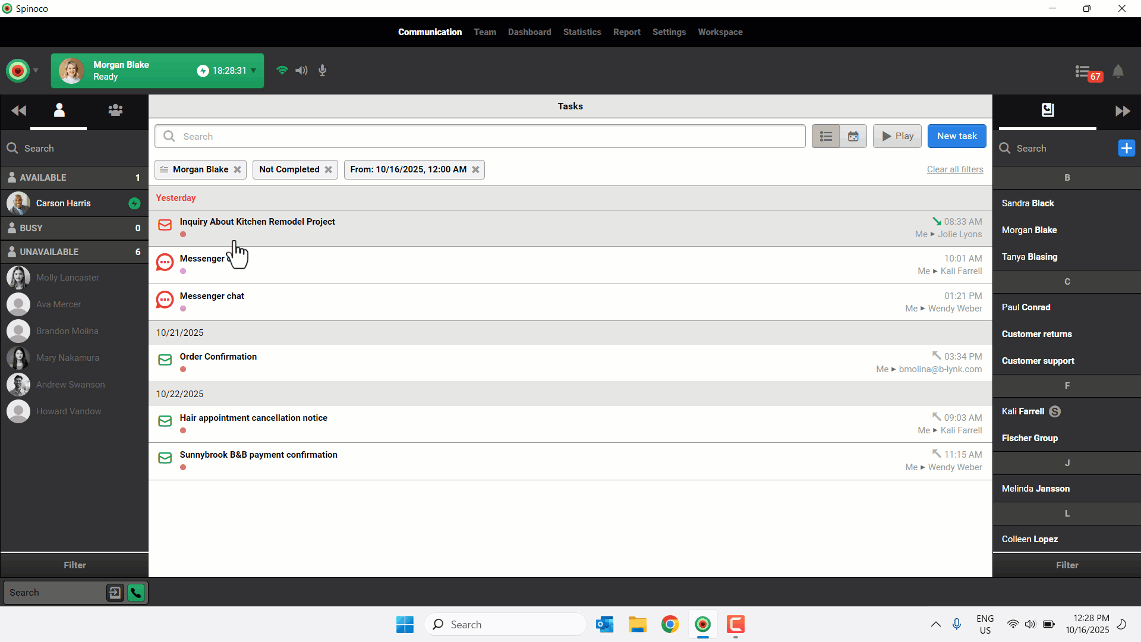Switch to calendar view toggle
The height and width of the screenshot is (642, 1141).
pyautogui.click(x=853, y=137)
